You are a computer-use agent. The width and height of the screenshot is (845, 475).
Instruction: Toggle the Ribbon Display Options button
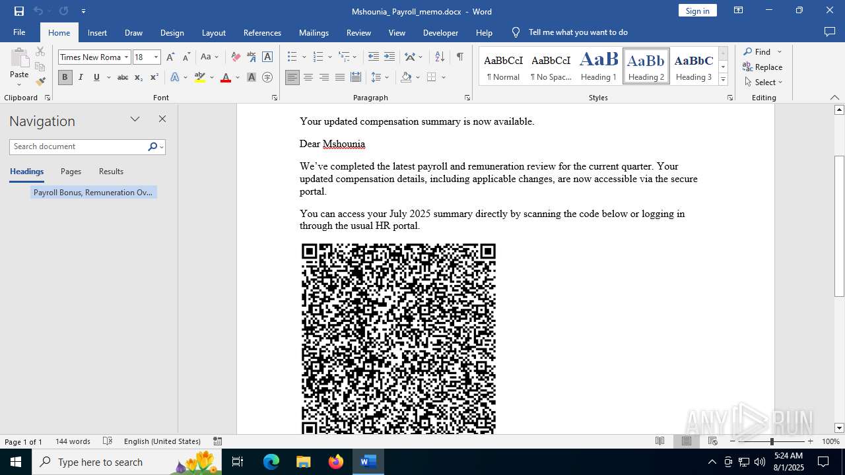click(x=739, y=11)
